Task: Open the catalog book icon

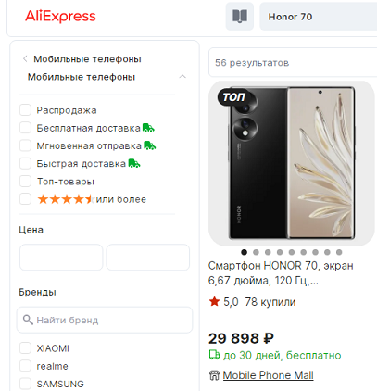Action: (x=240, y=17)
